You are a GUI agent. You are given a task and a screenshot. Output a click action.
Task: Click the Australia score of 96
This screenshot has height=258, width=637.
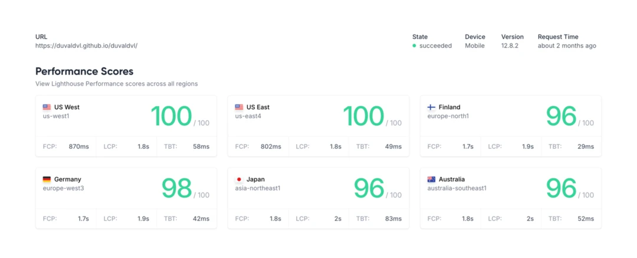click(561, 188)
